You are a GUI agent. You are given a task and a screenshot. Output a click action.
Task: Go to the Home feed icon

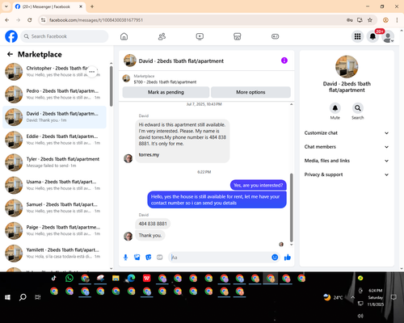124,36
